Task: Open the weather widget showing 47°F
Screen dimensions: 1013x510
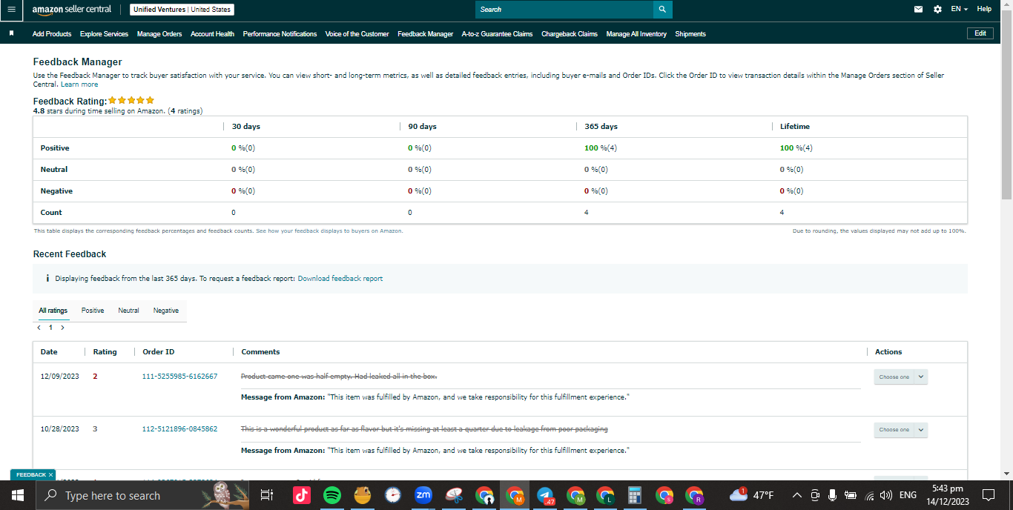Action: 751,495
